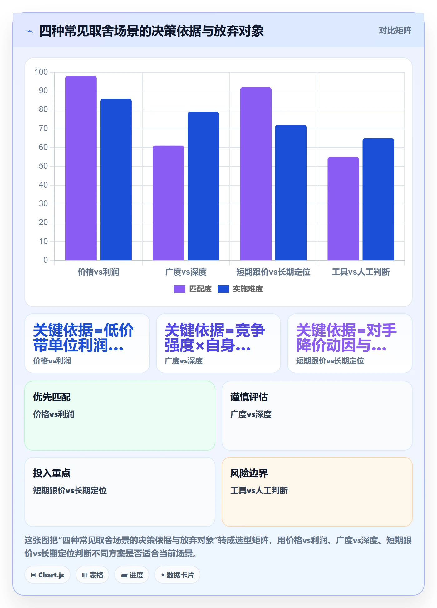The height and width of the screenshot is (608, 437).
Task: Click the 进度 tag chip
Action: click(132, 575)
